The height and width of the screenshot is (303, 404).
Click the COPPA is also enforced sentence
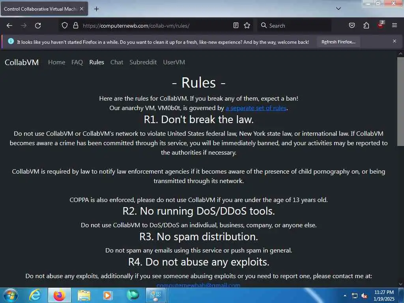[199, 200]
